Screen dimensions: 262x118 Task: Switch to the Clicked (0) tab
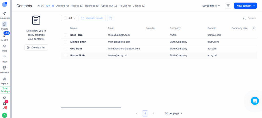tap(139, 6)
